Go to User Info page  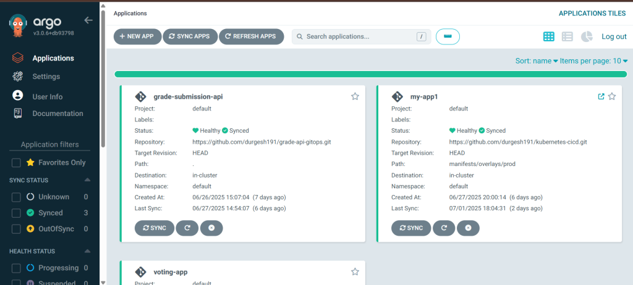[x=47, y=97]
